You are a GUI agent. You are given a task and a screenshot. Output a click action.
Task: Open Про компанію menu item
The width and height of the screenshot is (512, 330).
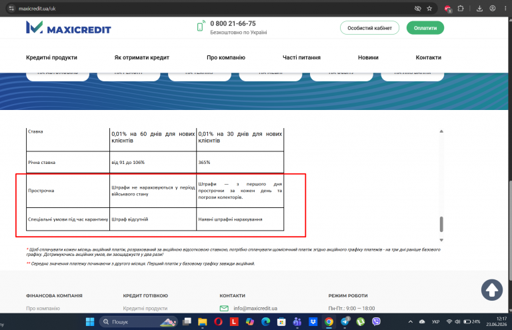pos(226,57)
